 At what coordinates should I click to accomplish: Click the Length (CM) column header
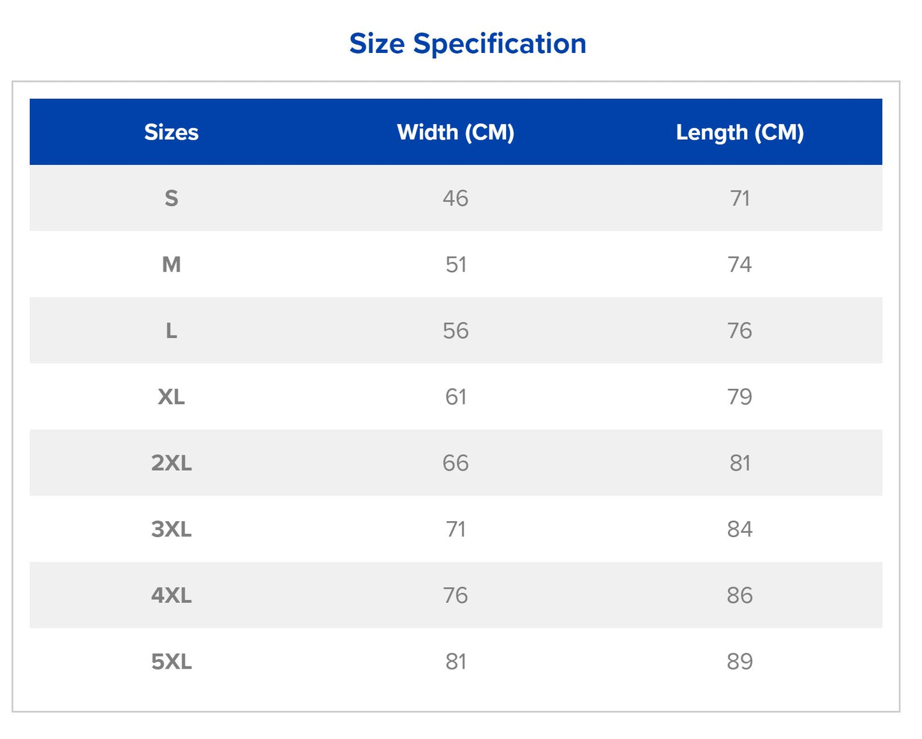[x=740, y=132]
